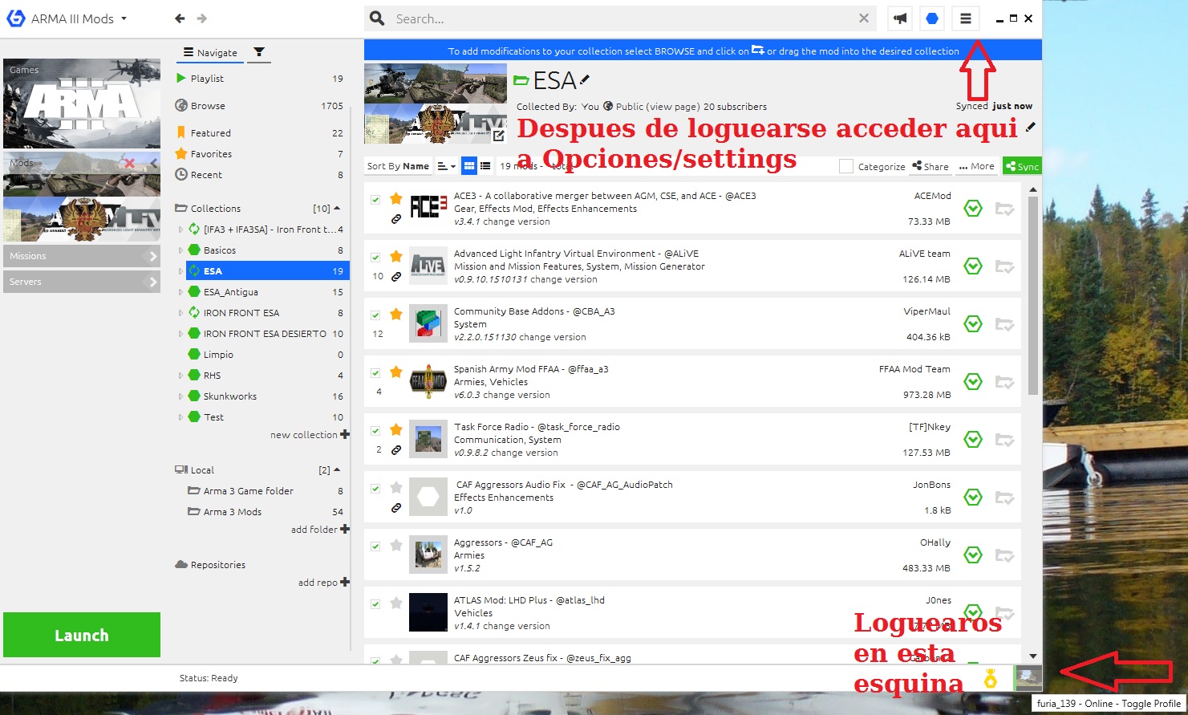The height and width of the screenshot is (715, 1188).
Task: Toggle favorite star for CAF Aggressors Audio Fix
Action: point(396,487)
